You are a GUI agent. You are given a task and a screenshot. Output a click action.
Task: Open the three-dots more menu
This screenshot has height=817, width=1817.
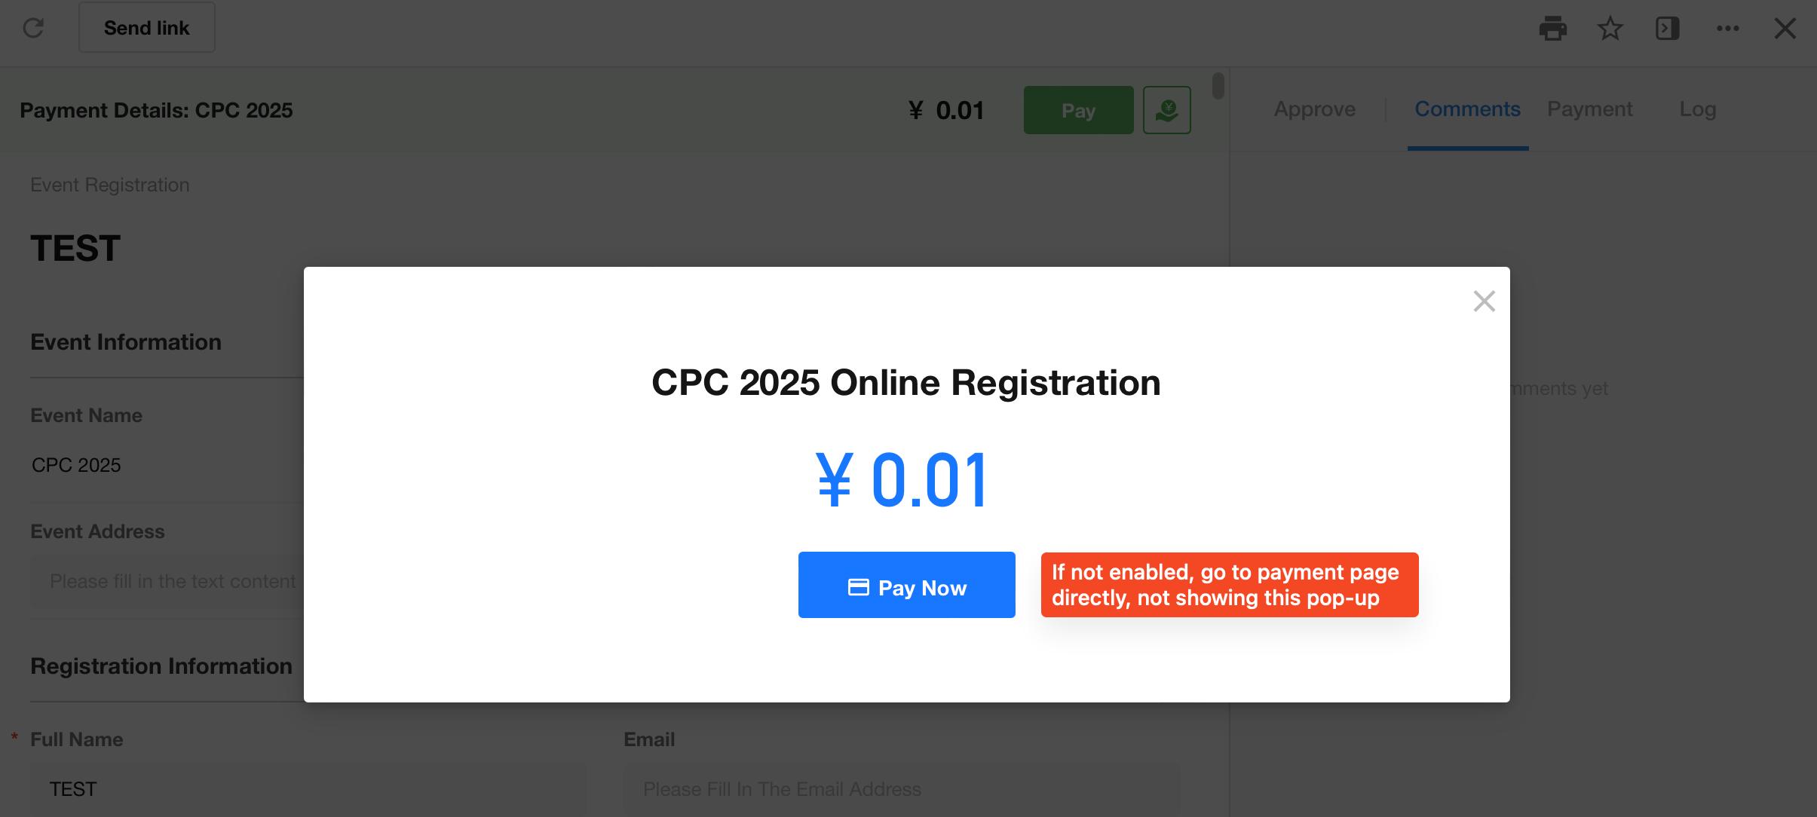(x=1727, y=29)
